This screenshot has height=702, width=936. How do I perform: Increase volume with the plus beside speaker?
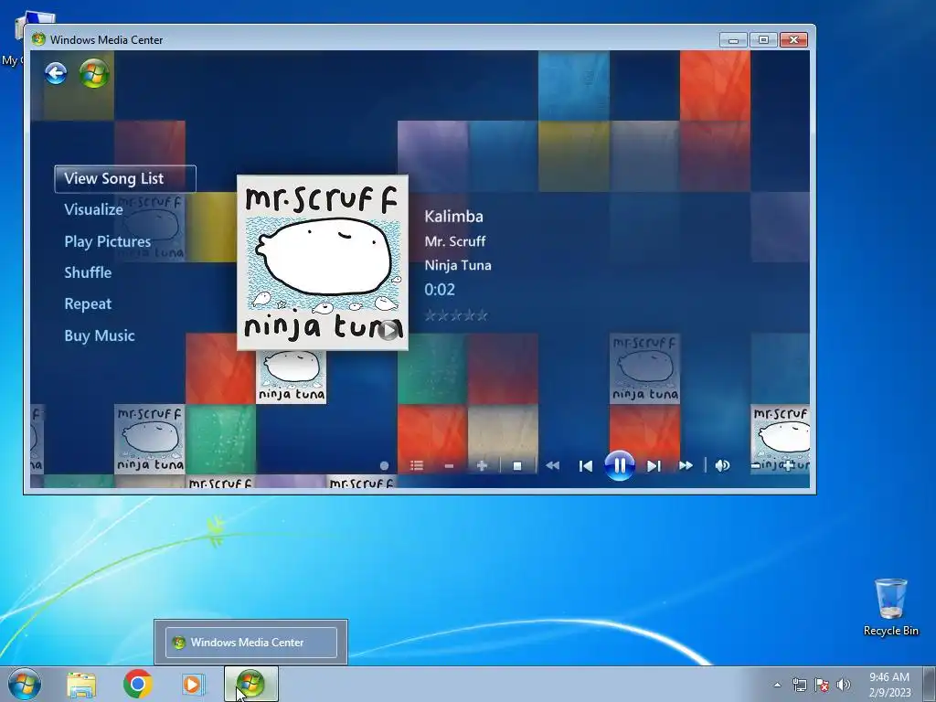(788, 465)
